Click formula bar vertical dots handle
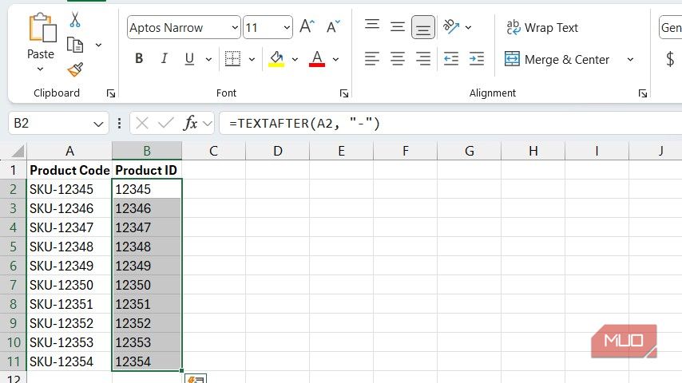Screen dimensions: 682x383 [119, 124]
